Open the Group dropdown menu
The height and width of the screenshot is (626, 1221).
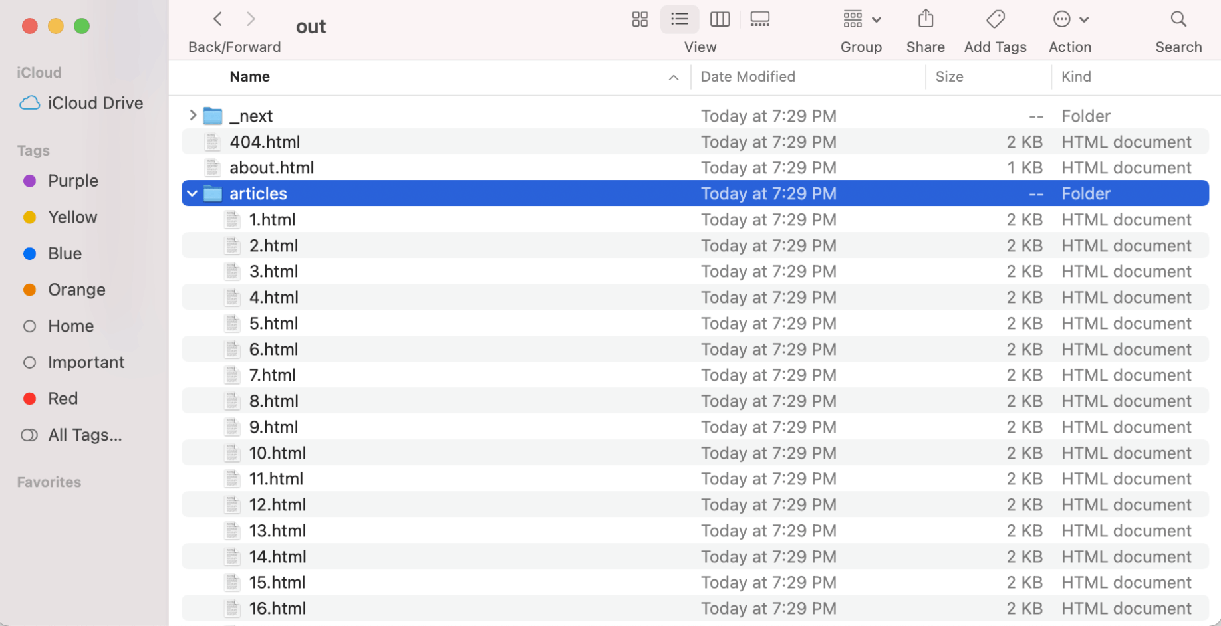(861, 19)
